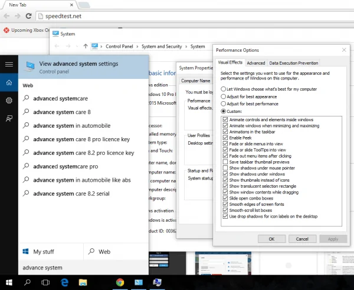Uncheck Smooth edges of screen fonts
The width and height of the screenshot is (354, 290).
pyautogui.click(x=225, y=204)
